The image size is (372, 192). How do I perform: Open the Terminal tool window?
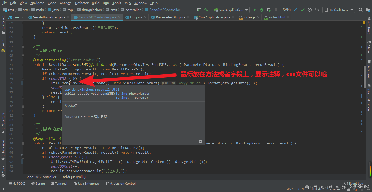(59, 184)
